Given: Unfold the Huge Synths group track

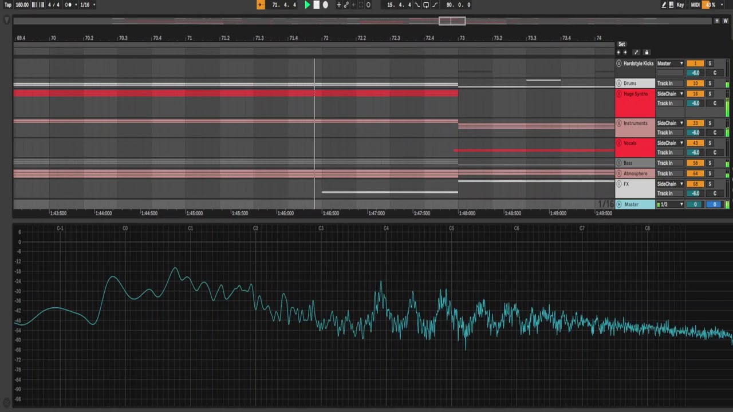Looking at the screenshot, I should [x=619, y=94].
